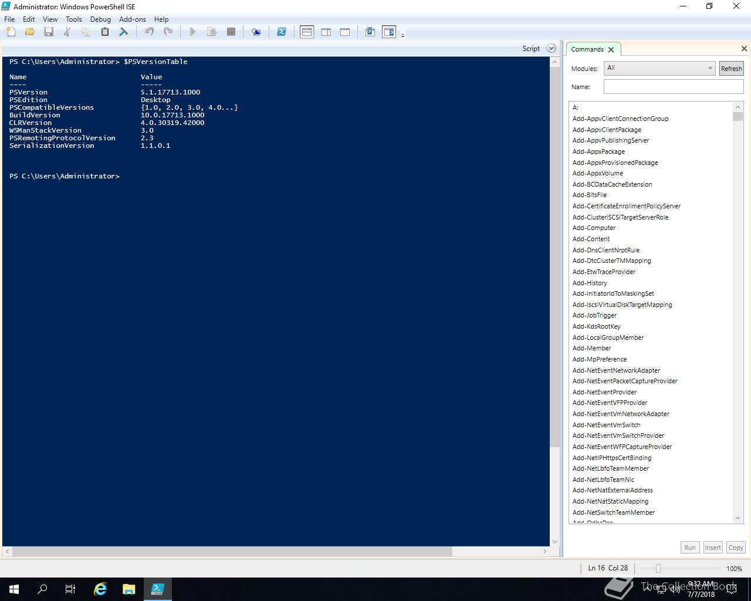Open the Add-ons menu

point(133,19)
